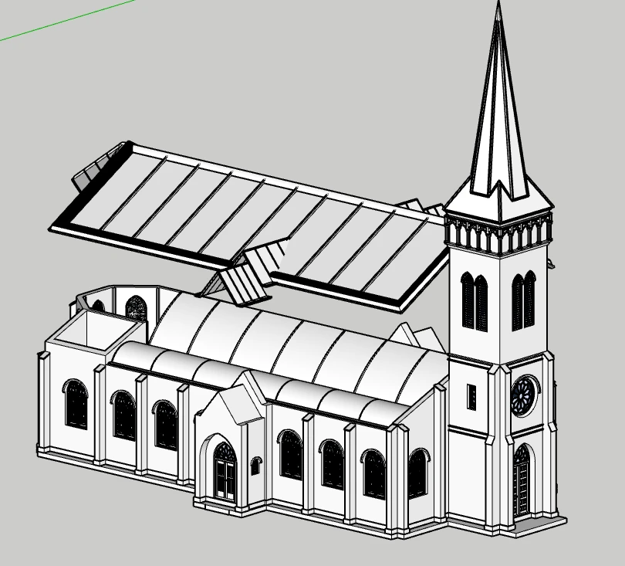Click the small arched window beside the porch
This screenshot has width=625, height=566.
pos(255,466)
